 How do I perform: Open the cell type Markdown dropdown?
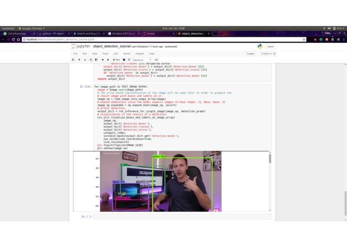pos(142,60)
